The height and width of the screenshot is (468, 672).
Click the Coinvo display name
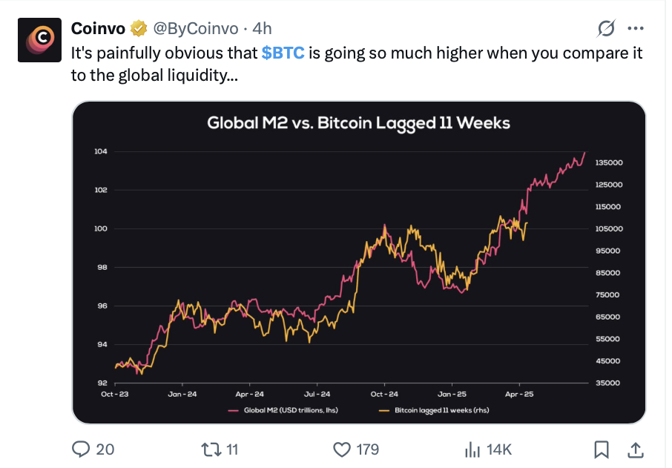click(99, 29)
